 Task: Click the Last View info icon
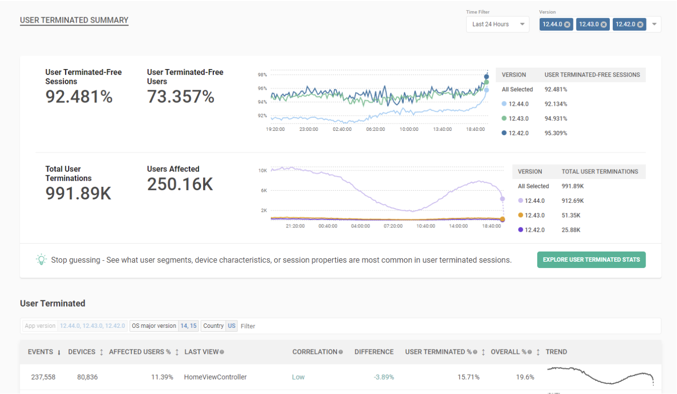tap(222, 352)
